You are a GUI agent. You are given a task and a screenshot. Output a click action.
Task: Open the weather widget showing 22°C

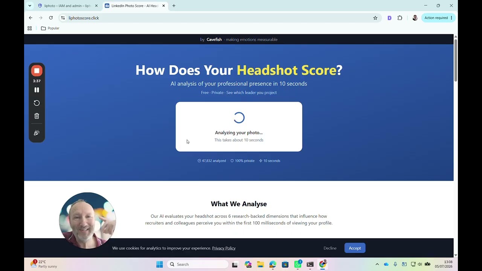[x=44, y=264]
